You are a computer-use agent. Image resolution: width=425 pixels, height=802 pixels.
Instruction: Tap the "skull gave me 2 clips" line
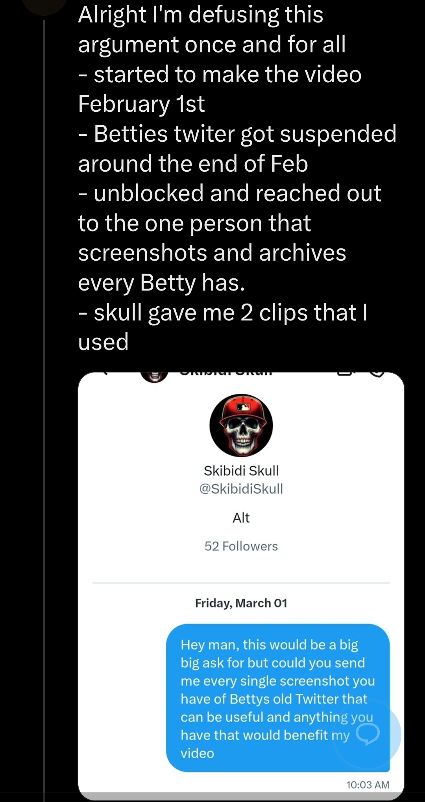point(222,313)
